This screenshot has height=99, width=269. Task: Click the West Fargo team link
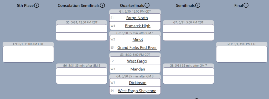click(x=137, y=61)
